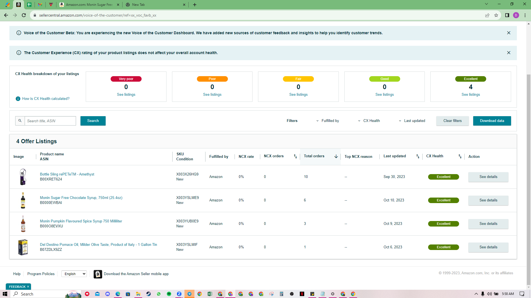See listings under Excellent
Screen dimensions: 531x298
[x=471, y=95]
